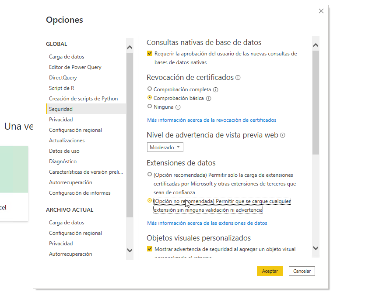Viewport: 372px width, 299px height.
Task: Click info icon beside Ninguna option
Action: (x=178, y=107)
